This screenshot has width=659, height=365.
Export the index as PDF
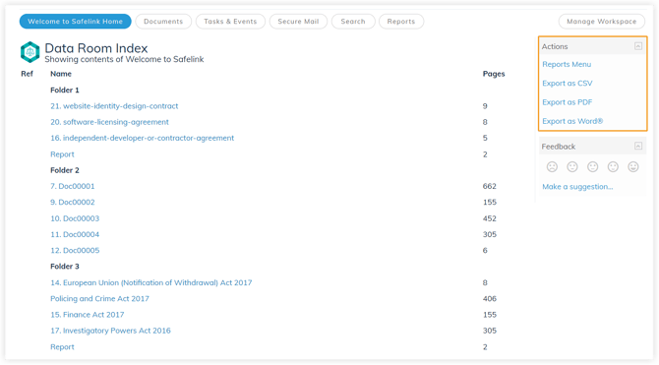pyautogui.click(x=567, y=102)
